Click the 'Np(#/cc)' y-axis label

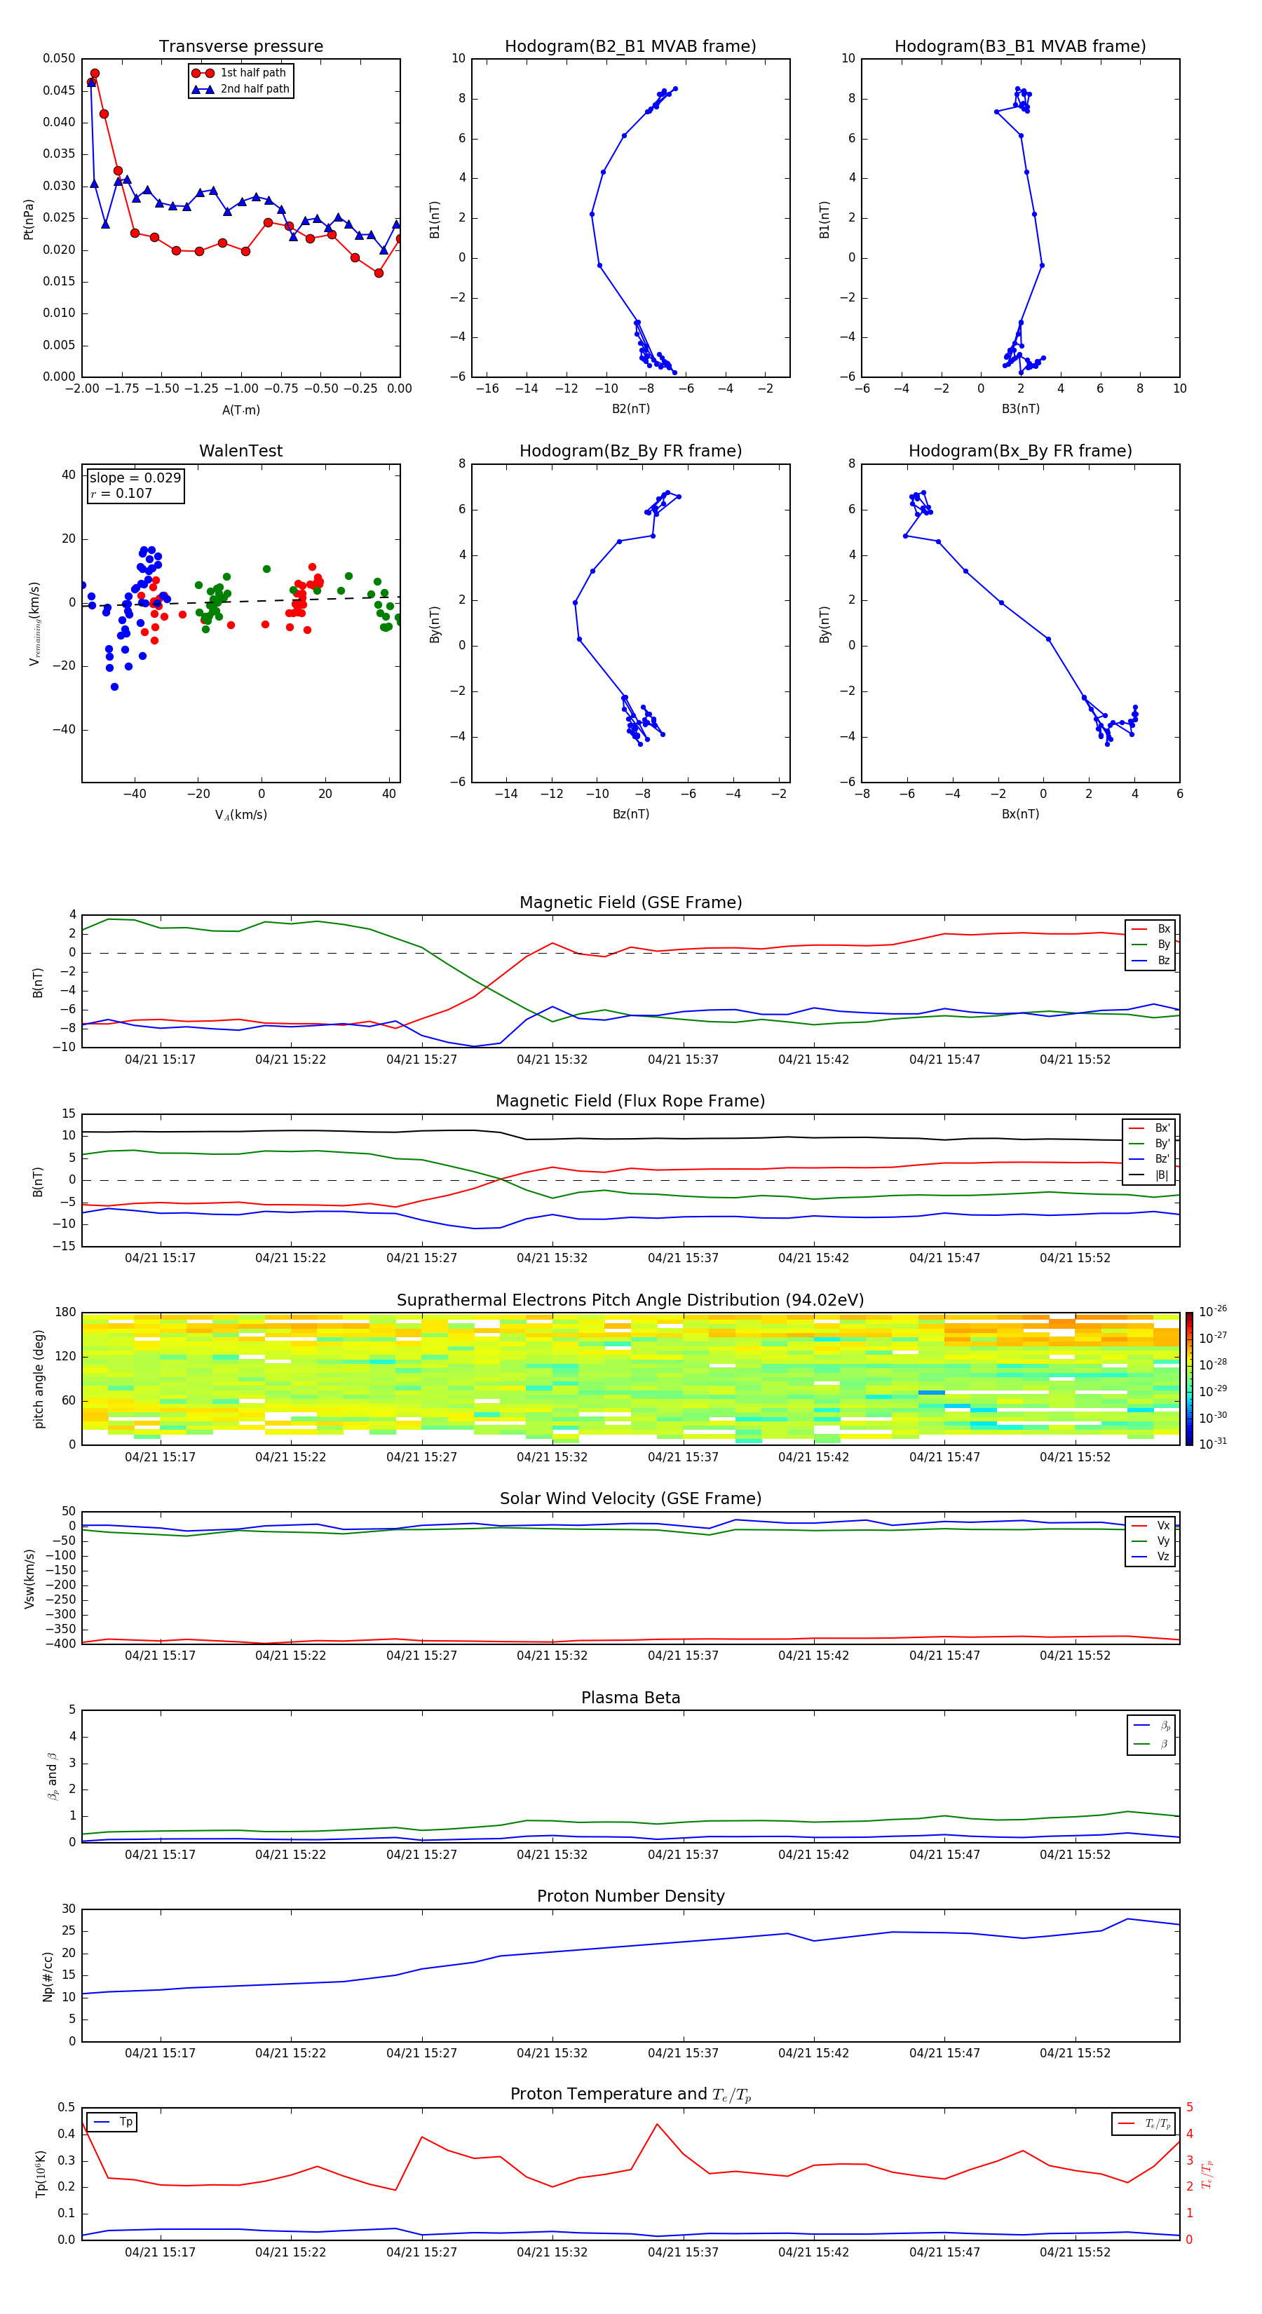48,1976
